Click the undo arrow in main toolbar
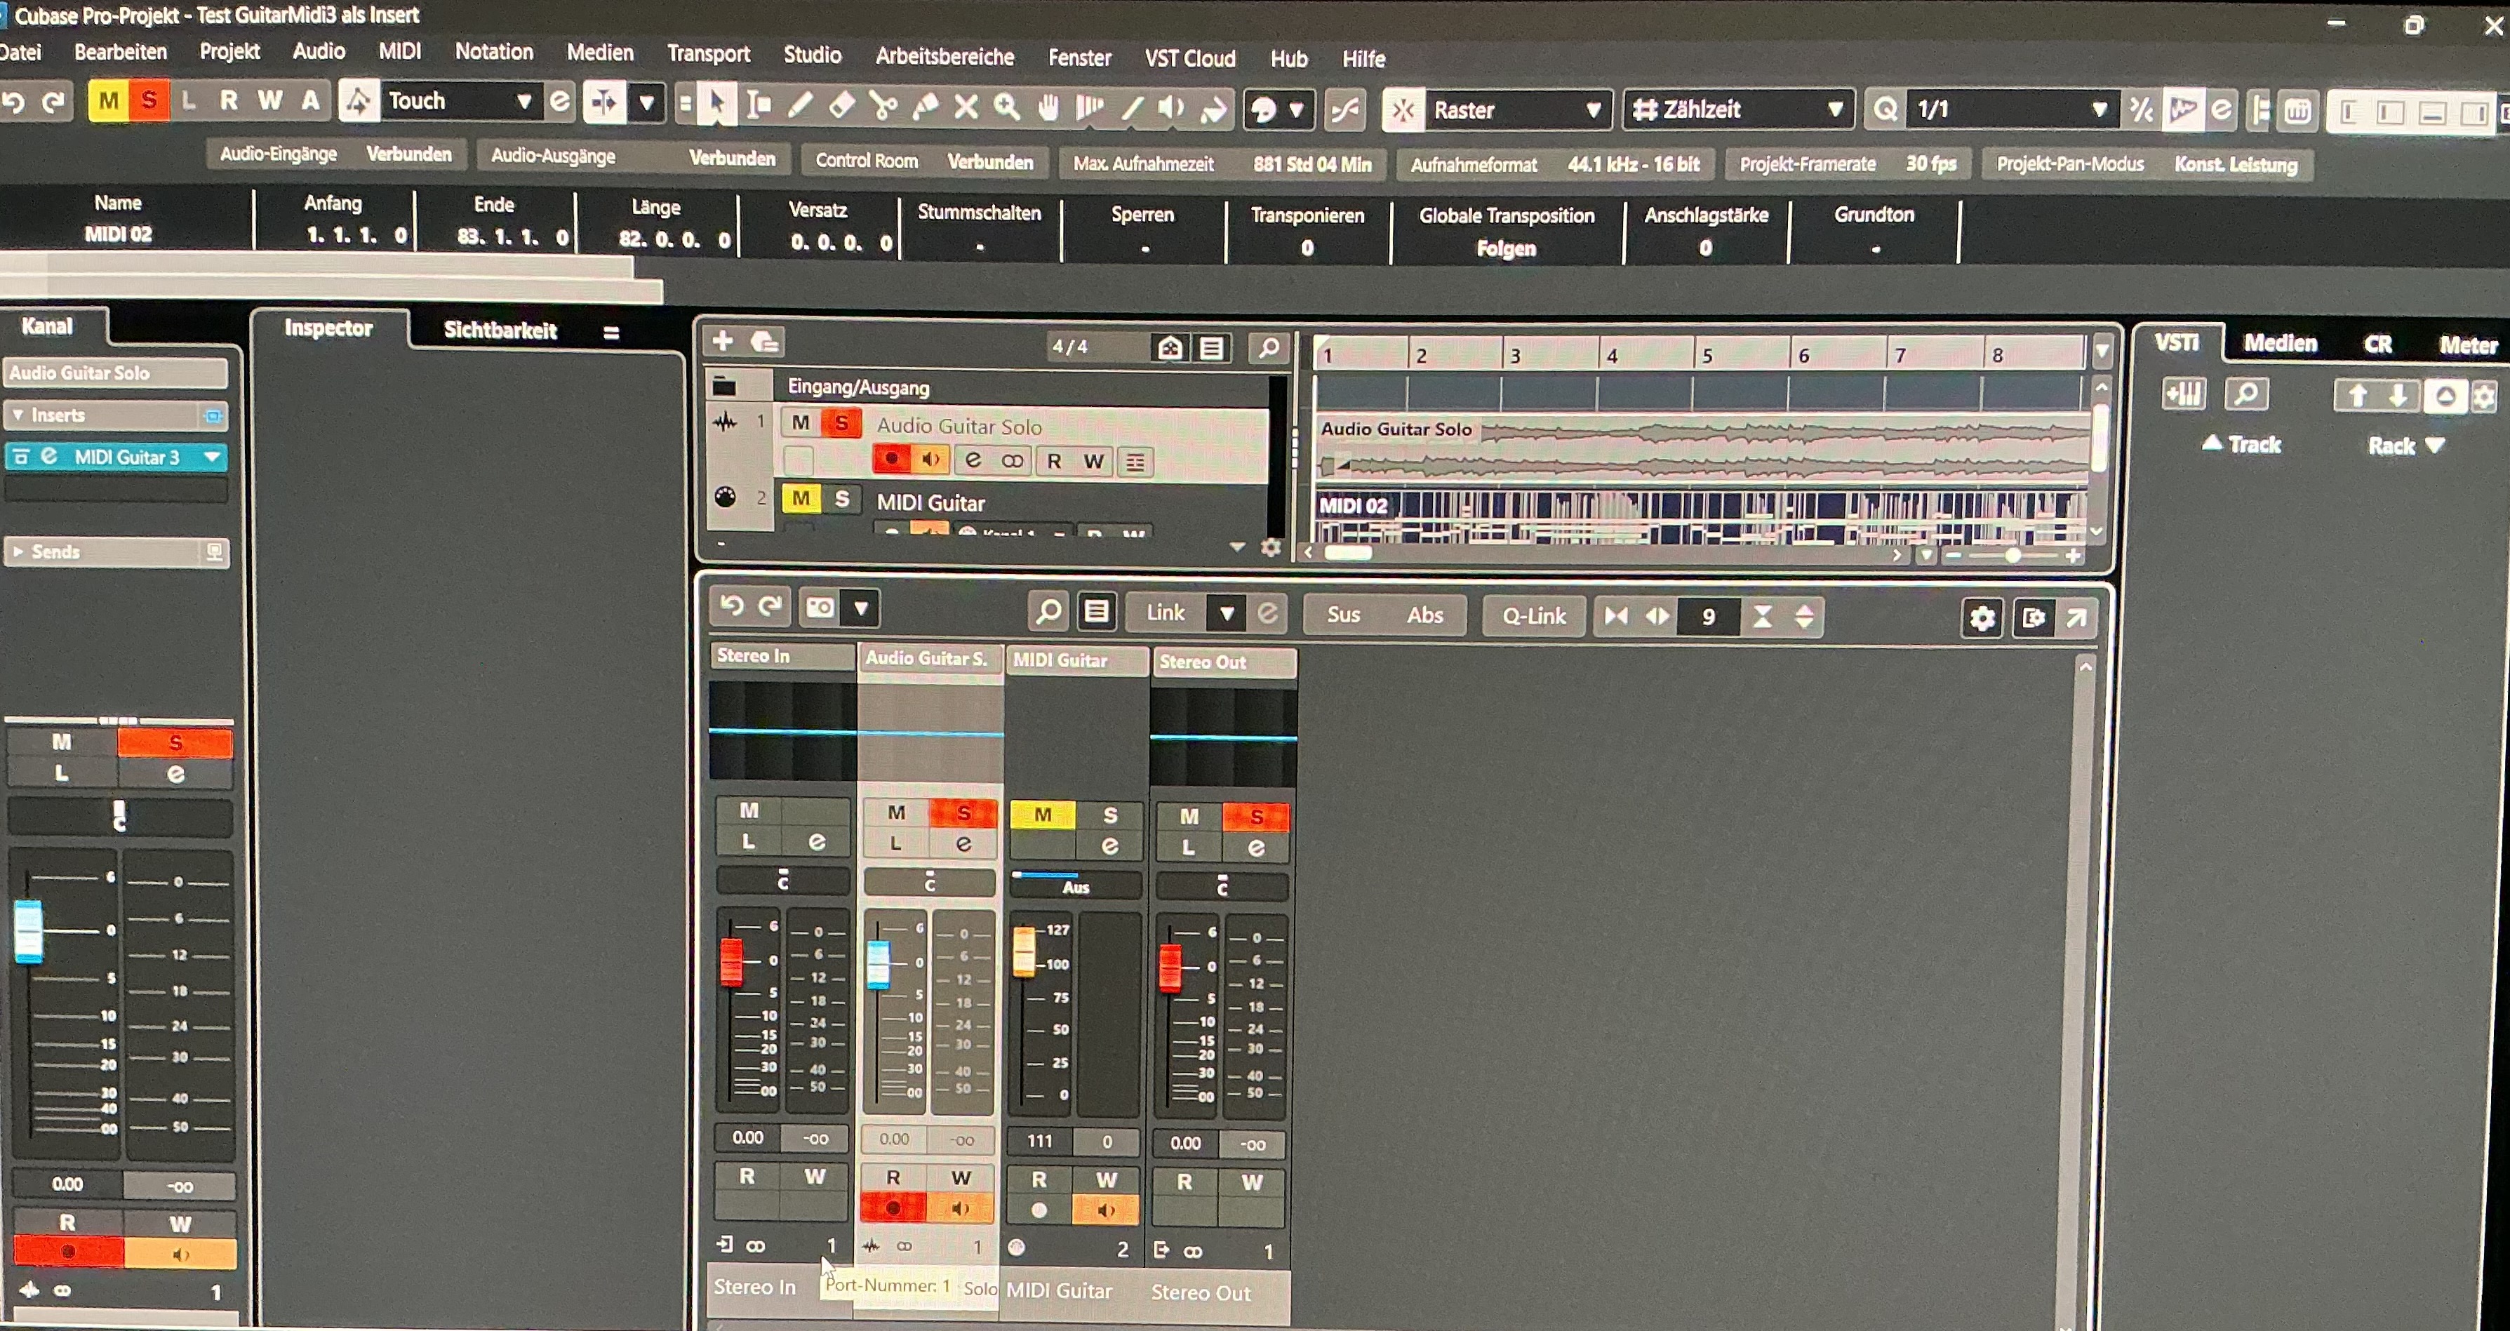2510x1331 pixels. coord(13,101)
